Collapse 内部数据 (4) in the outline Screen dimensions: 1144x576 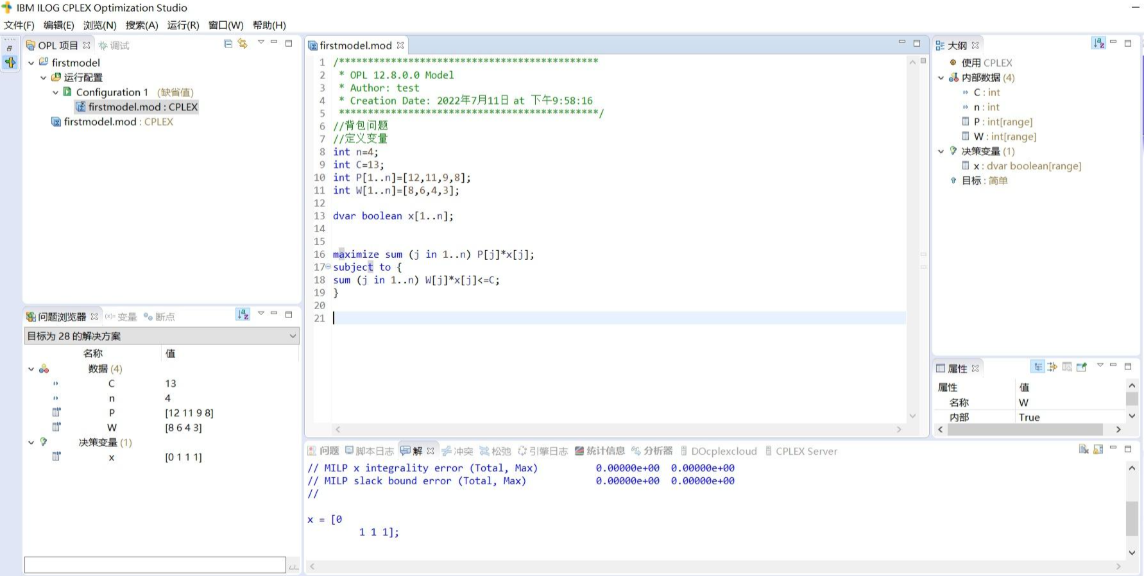tap(941, 78)
